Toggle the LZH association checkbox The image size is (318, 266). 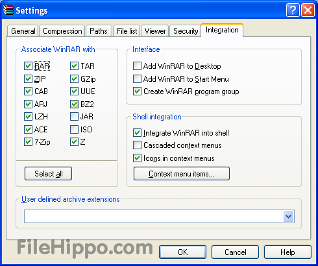coord(28,117)
